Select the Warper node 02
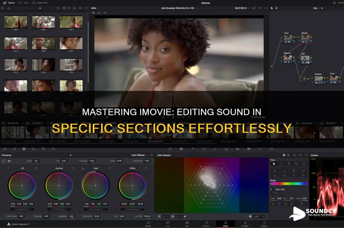Viewport: 344px width, 228px height. [x=305, y=38]
